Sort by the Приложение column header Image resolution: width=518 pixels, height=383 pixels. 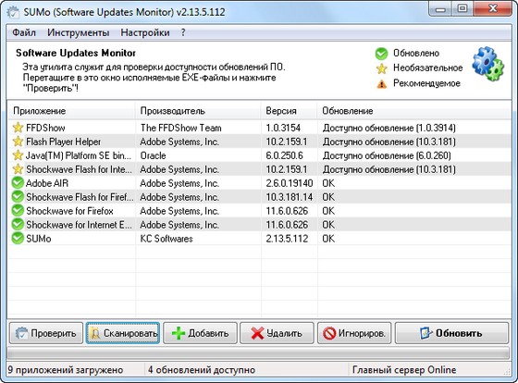tap(71, 111)
